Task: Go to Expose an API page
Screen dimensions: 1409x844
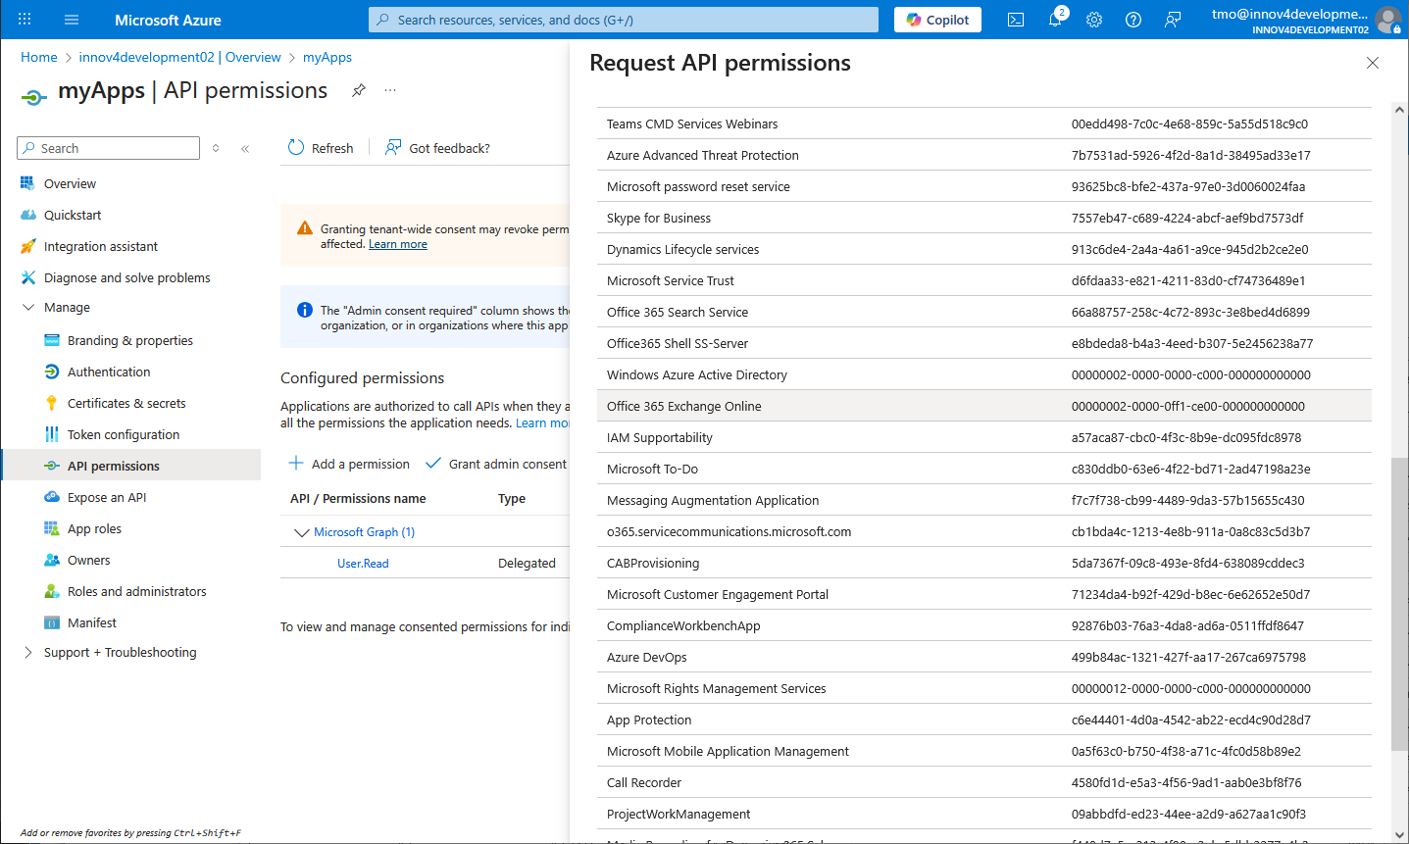Action: click(x=107, y=498)
